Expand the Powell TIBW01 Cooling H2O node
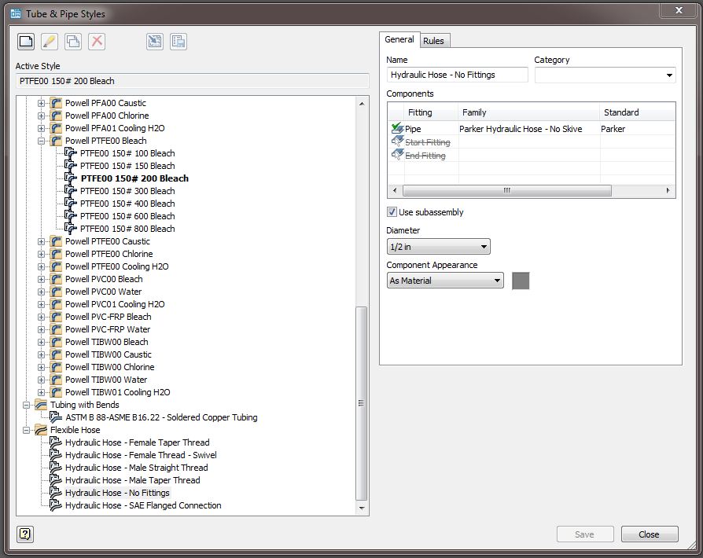This screenshot has height=558, width=703. (41, 392)
